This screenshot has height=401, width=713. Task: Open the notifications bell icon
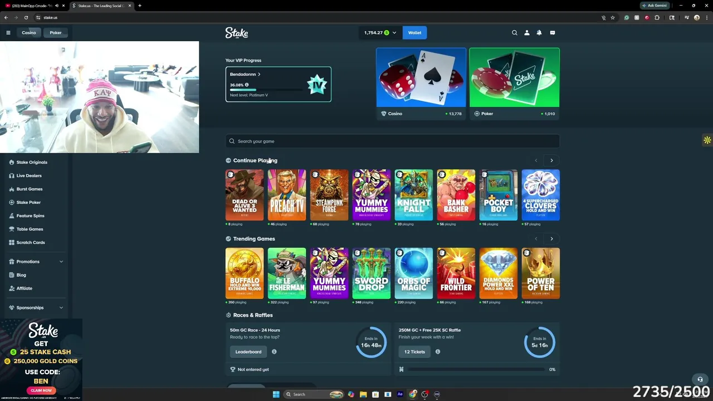tap(539, 33)
